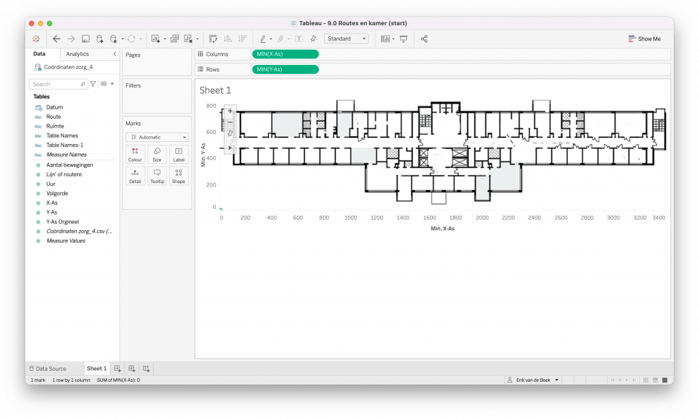The height and width of the screenshot is (418, 699).
Task: Open the Colour marks card
Action: (x=134, y=154)
